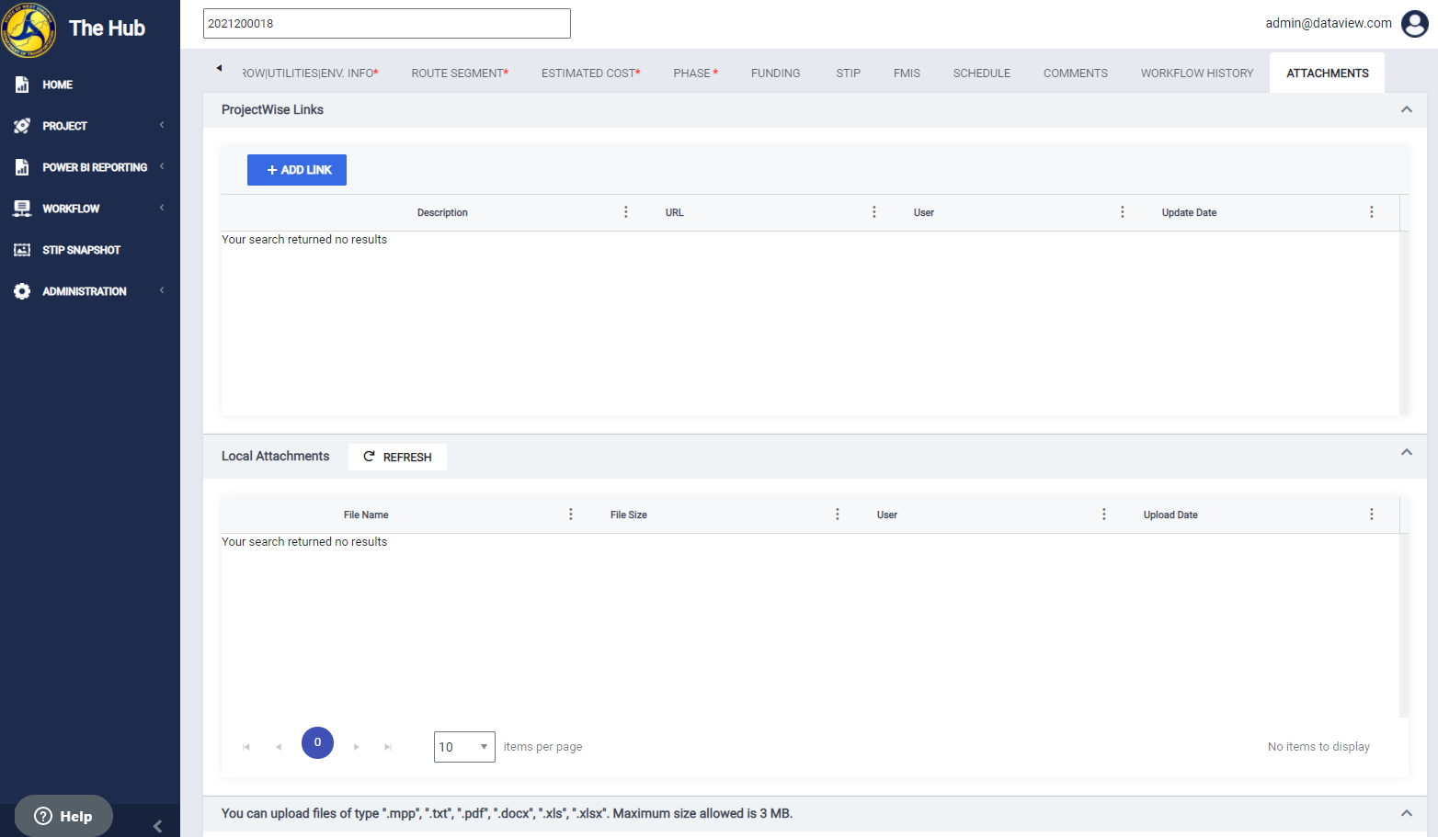Switch to the Workflow History tab
Screen dimensions: 1438x837
pyautogui.click(x=1197, y=74)
